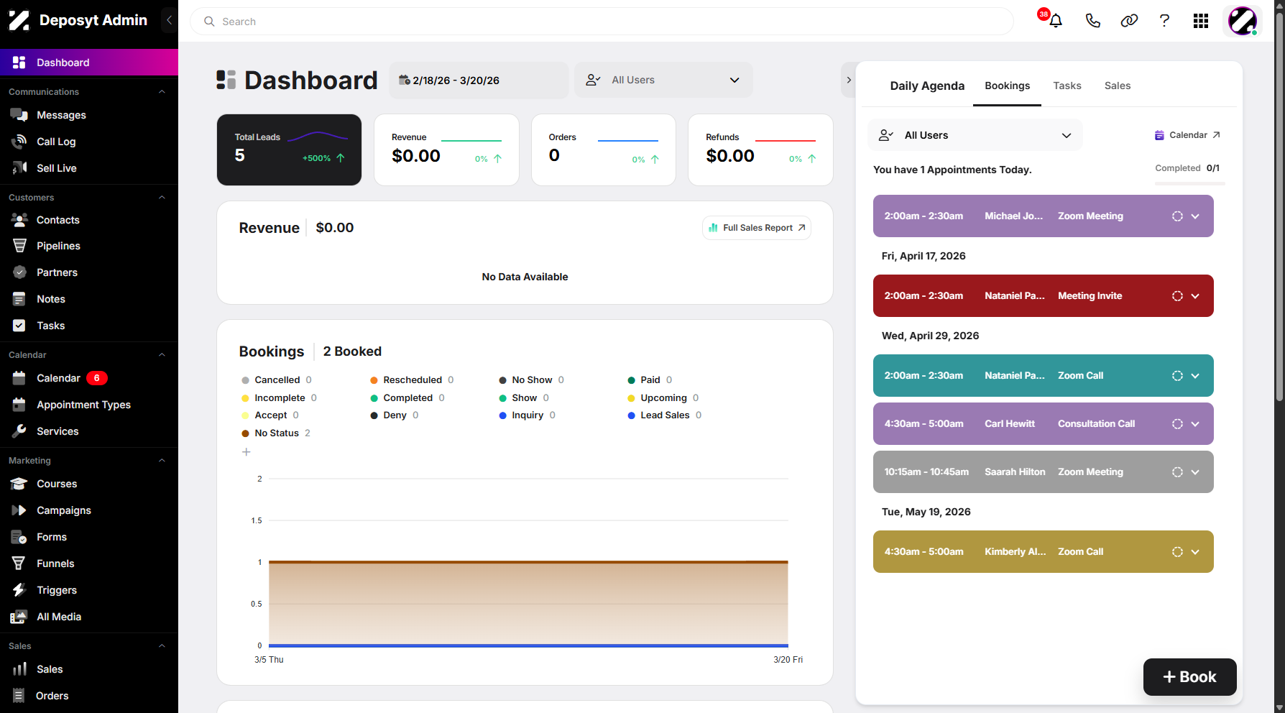Open the dashboard All Users dropdown

[x=663, y=80]
